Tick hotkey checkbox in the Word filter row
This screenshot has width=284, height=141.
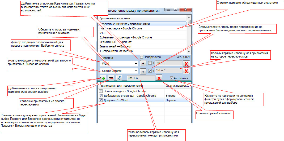tap(150, 63)
